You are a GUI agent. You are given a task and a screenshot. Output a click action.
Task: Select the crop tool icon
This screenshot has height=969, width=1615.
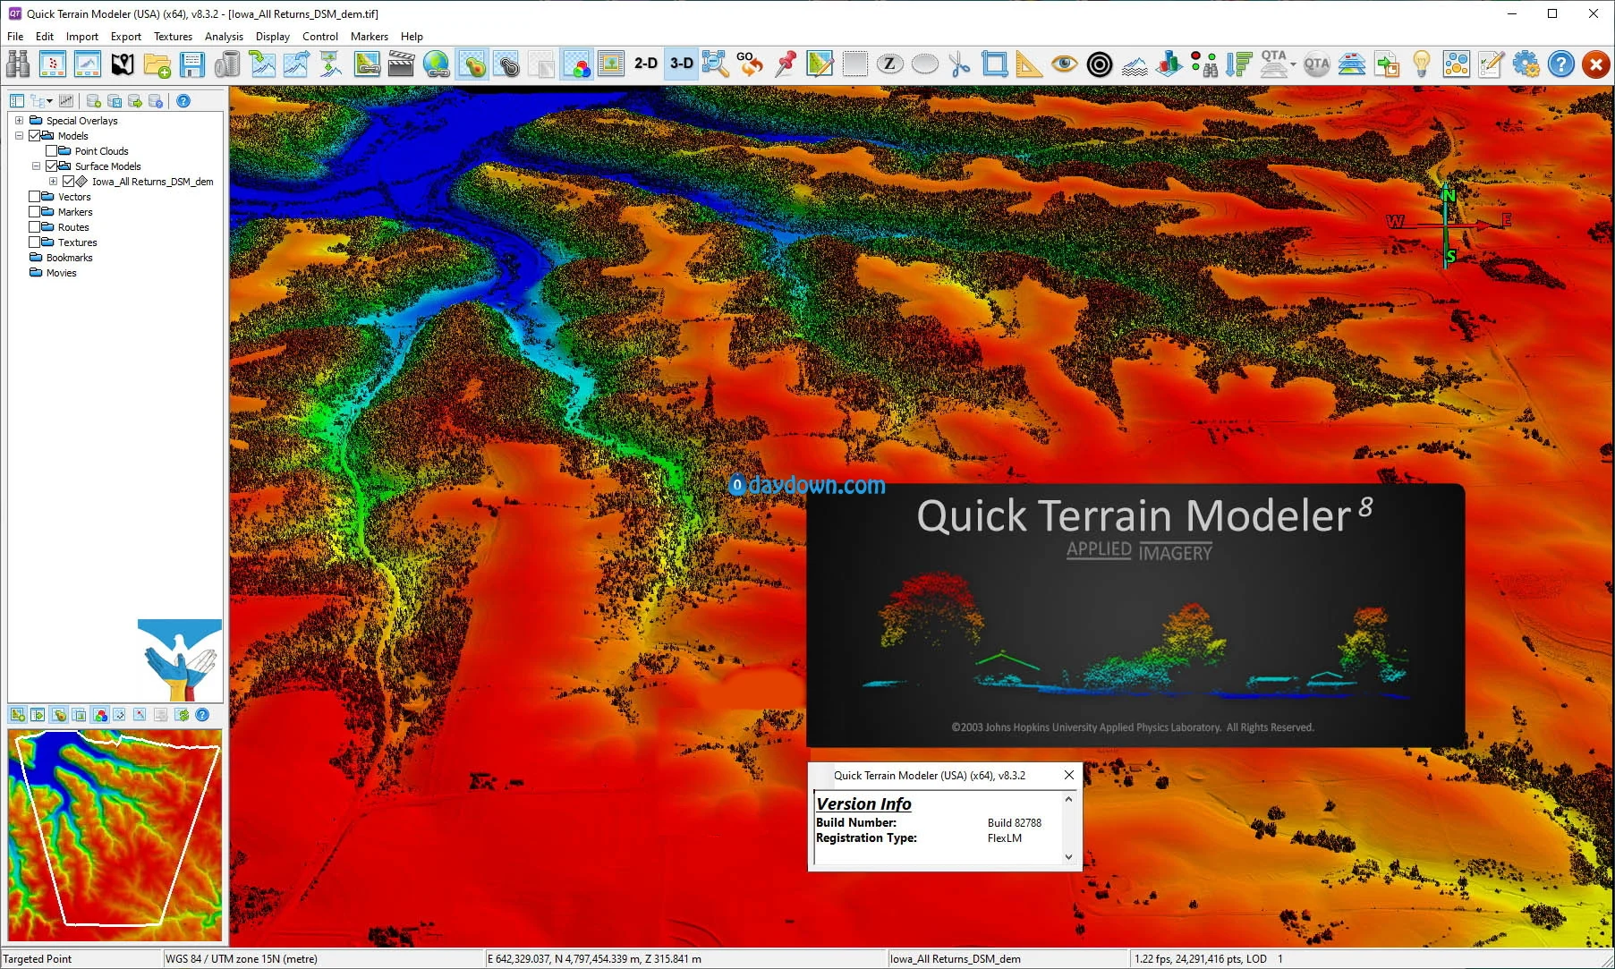(994, 64)
